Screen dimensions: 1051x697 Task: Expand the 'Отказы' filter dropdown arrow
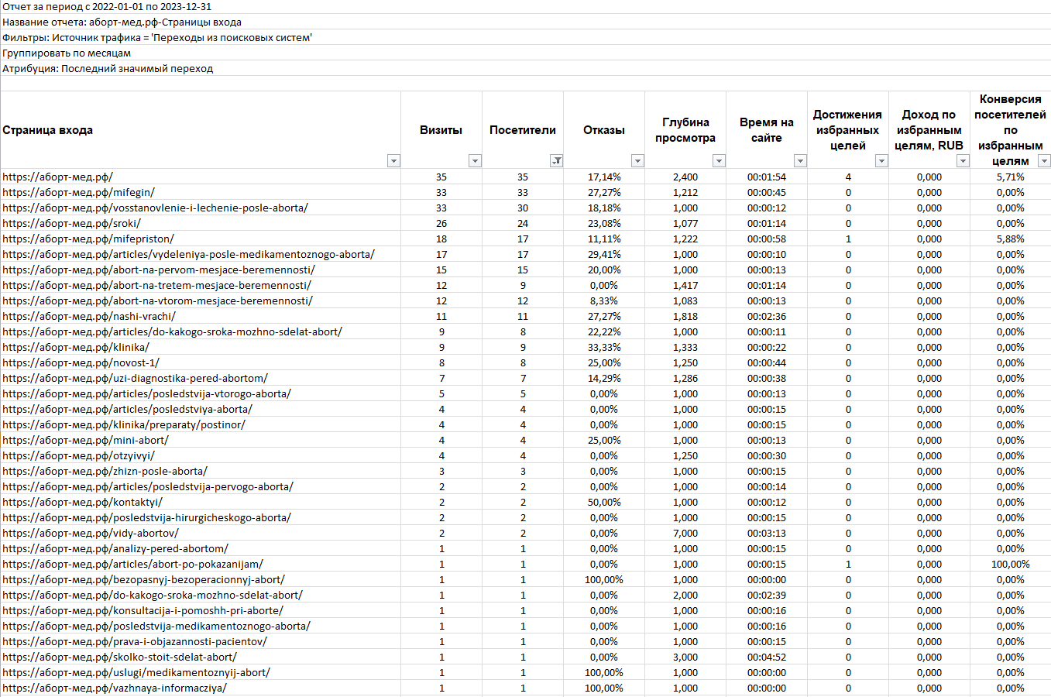[637, 161]
